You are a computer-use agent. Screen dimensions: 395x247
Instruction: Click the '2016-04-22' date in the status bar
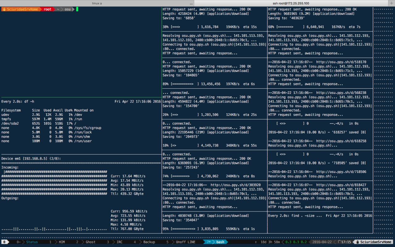pyautogui.click(x=322, y=242)
